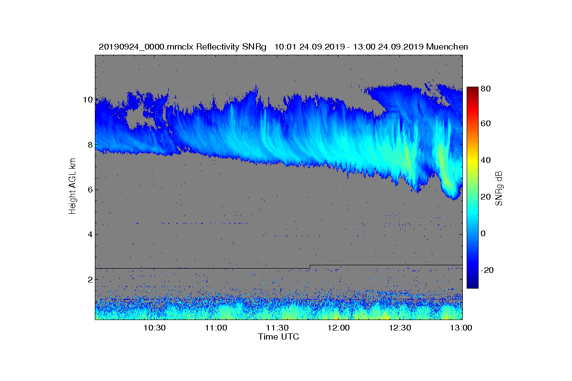Click the 12:30 time tick label

[400, 328]
